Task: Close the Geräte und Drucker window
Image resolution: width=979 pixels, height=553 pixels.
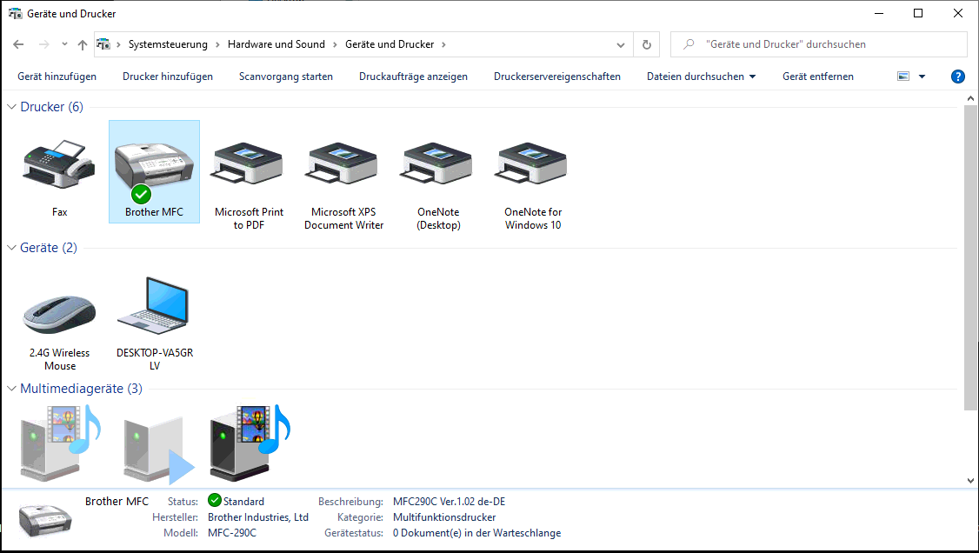Action: click(x=958, y=13)
